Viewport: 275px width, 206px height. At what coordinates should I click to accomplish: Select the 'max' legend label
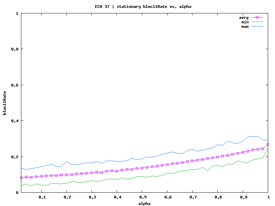pos(245,26)
